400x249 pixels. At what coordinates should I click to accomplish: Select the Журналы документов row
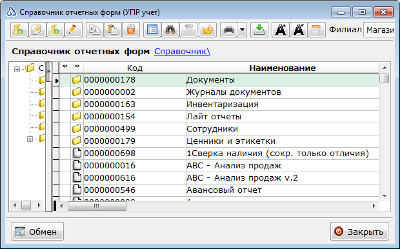tap(219, 92)
